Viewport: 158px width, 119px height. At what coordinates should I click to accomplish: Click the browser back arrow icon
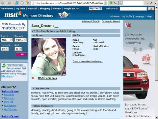tap(3, 3)
